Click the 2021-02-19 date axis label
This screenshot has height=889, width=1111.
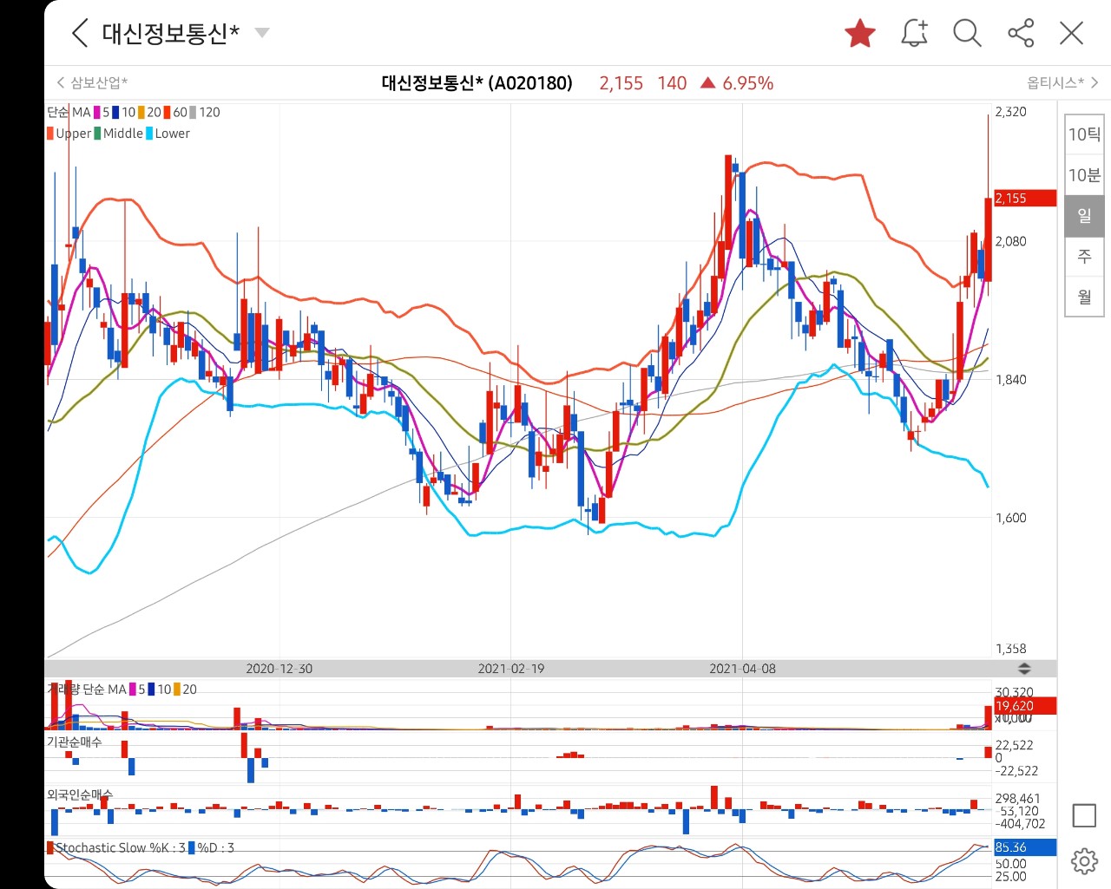click(511, 669)
